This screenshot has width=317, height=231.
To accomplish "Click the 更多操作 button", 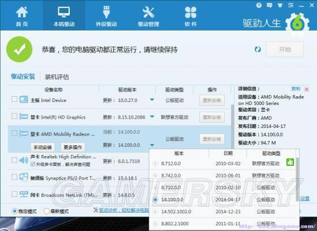I will click(73, 147).
